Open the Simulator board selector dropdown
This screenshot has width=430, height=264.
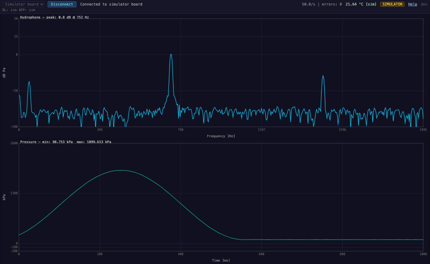coord(23,4)
